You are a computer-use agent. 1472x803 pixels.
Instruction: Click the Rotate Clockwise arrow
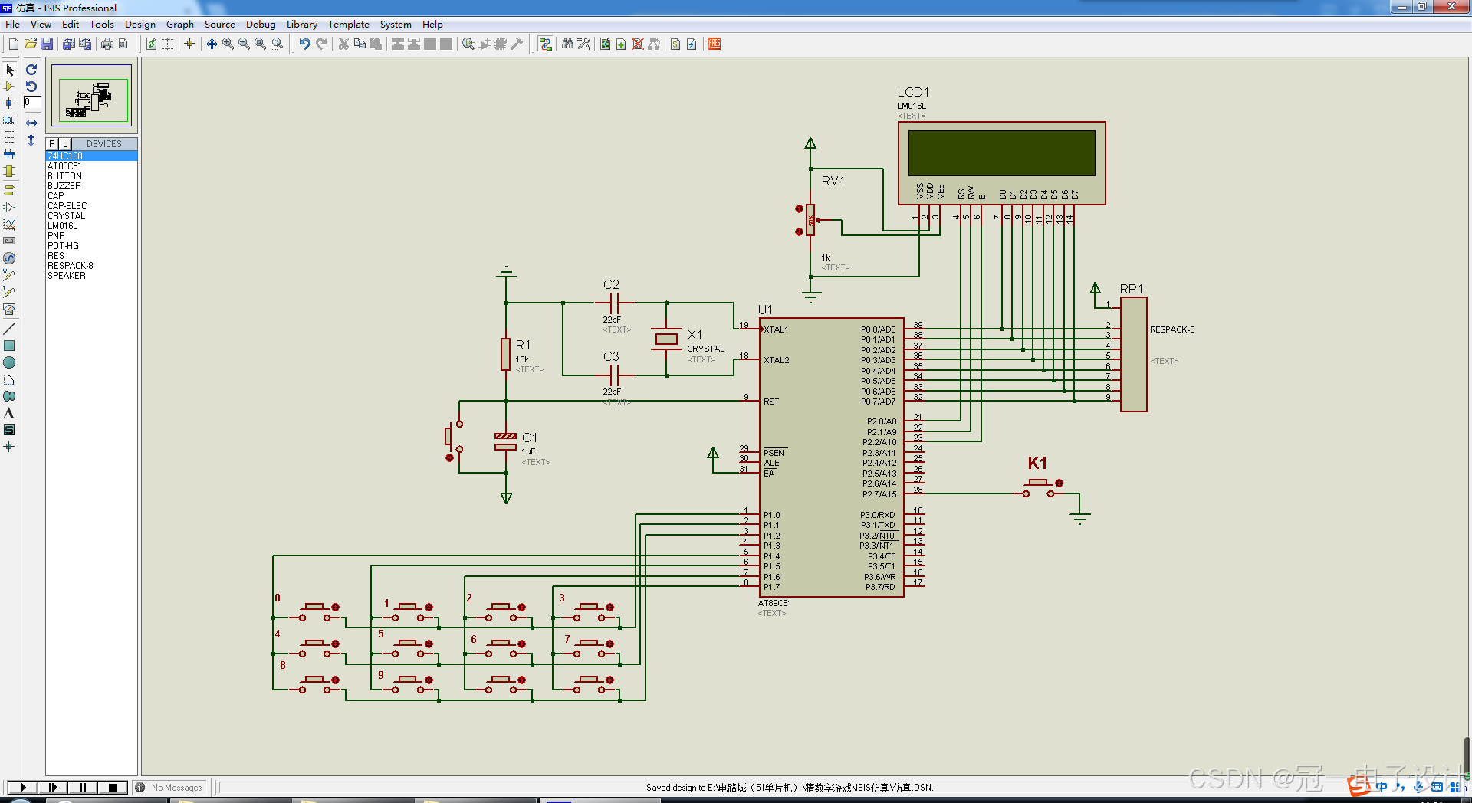click(x=31, y=70)
